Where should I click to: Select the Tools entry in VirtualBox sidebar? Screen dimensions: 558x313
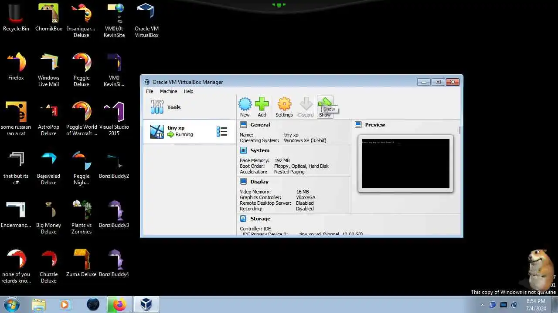point(190,107)
